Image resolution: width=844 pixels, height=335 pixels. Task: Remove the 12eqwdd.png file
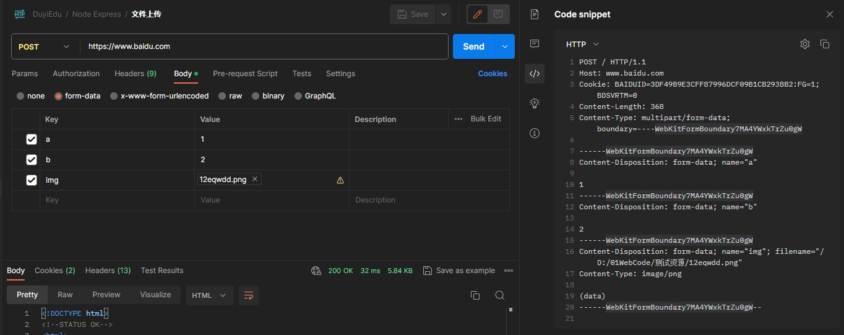coord(254,179)
